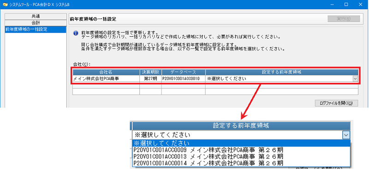Click the enlarged 設定する前年度領域 header
The width and height of the screenshot is (369, 170).
241,126
